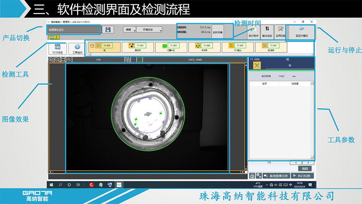Switch 至运行模式 run mode
This screenshot has height=204, width=362.
tap(302, 32)
